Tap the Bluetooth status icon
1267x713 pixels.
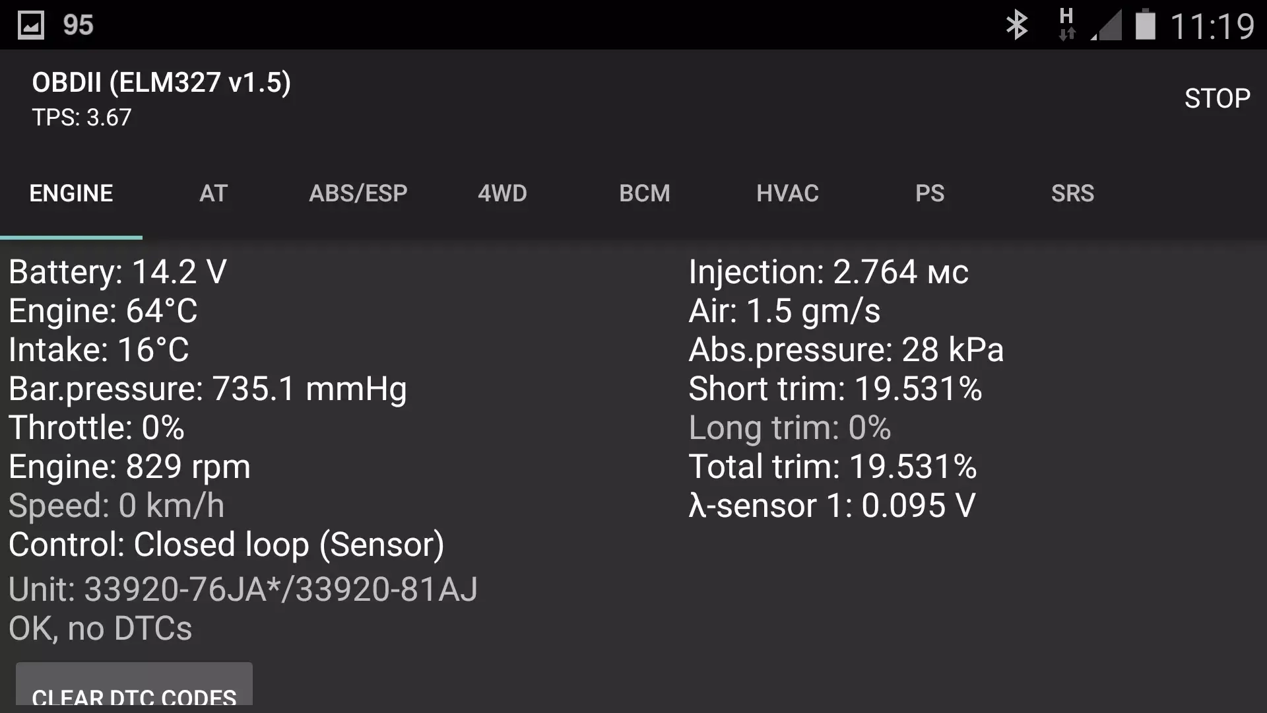pyautogui.click(x=1018, y=24)
